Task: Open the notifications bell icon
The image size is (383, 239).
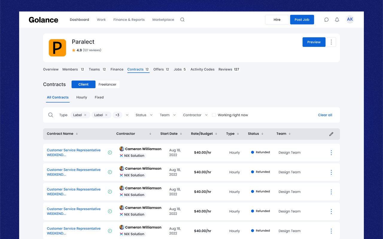Action: [x=337, y=20]
